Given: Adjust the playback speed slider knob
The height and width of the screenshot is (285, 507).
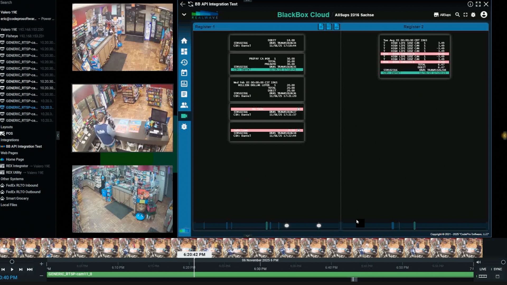Looking at the screenshot, I should pos(12,262).
